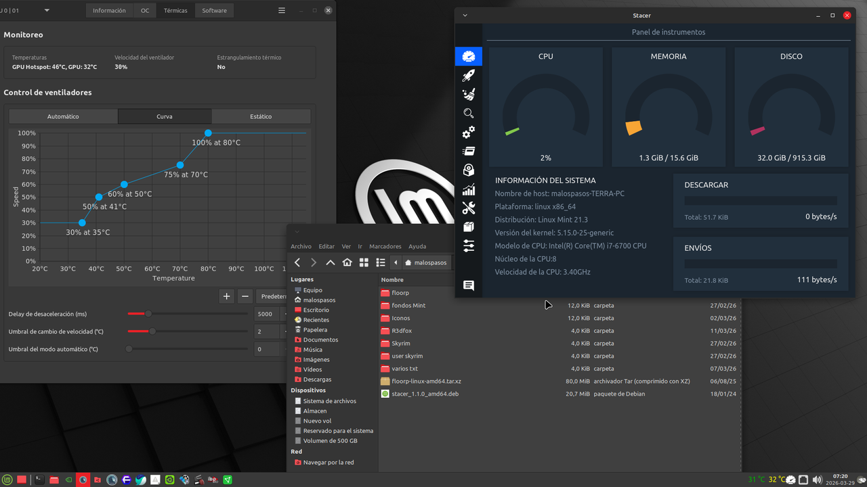Screen dimensions: 867x487
Task: Open Ayuda menu in file manager
Action: pyautogui.click(x=417, y=246)
